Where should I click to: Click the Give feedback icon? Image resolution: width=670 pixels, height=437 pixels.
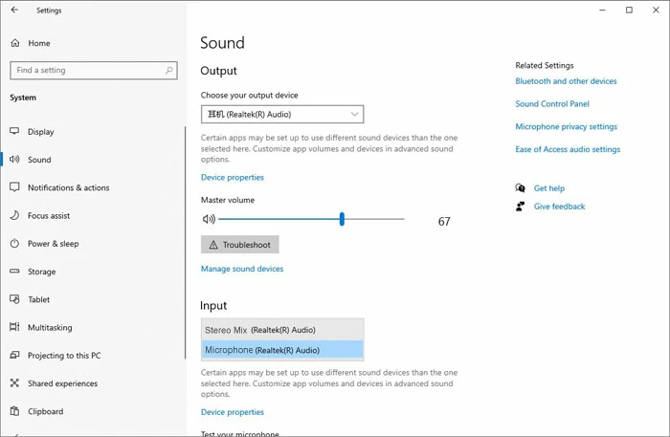(520, 207)
